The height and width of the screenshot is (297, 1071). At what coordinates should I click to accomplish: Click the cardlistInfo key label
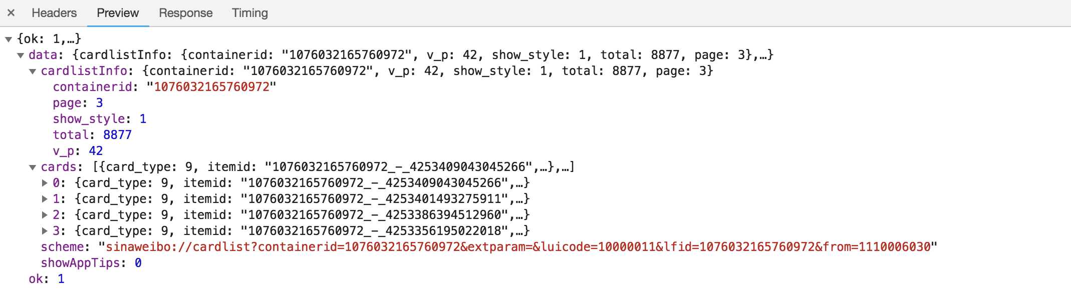click(x=84, y=71)
